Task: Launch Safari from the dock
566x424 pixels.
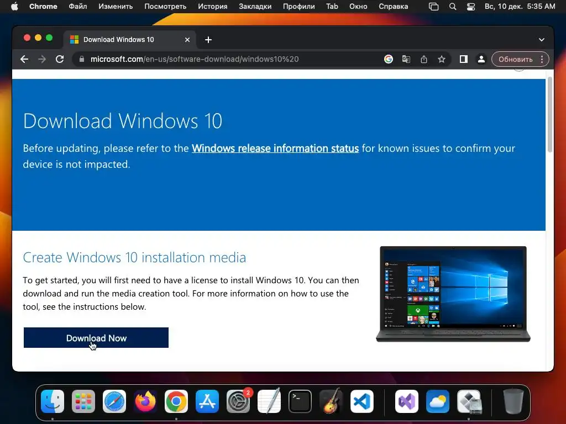Action: [114, 401]
